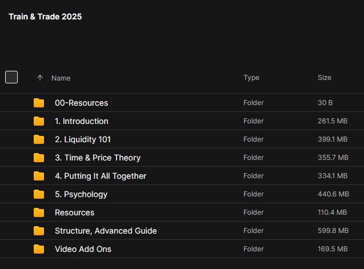Open the Time & Price Theory folder

[x=98, y=158]
